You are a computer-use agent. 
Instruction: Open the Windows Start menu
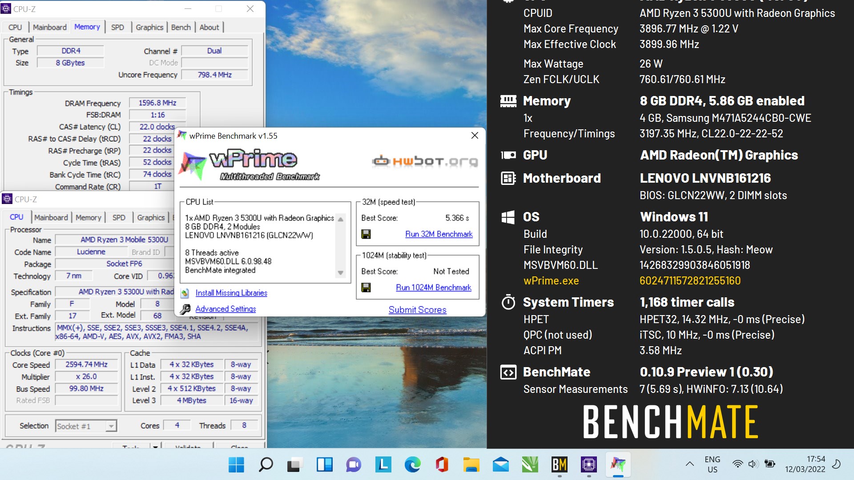click(x=236, y=465)
